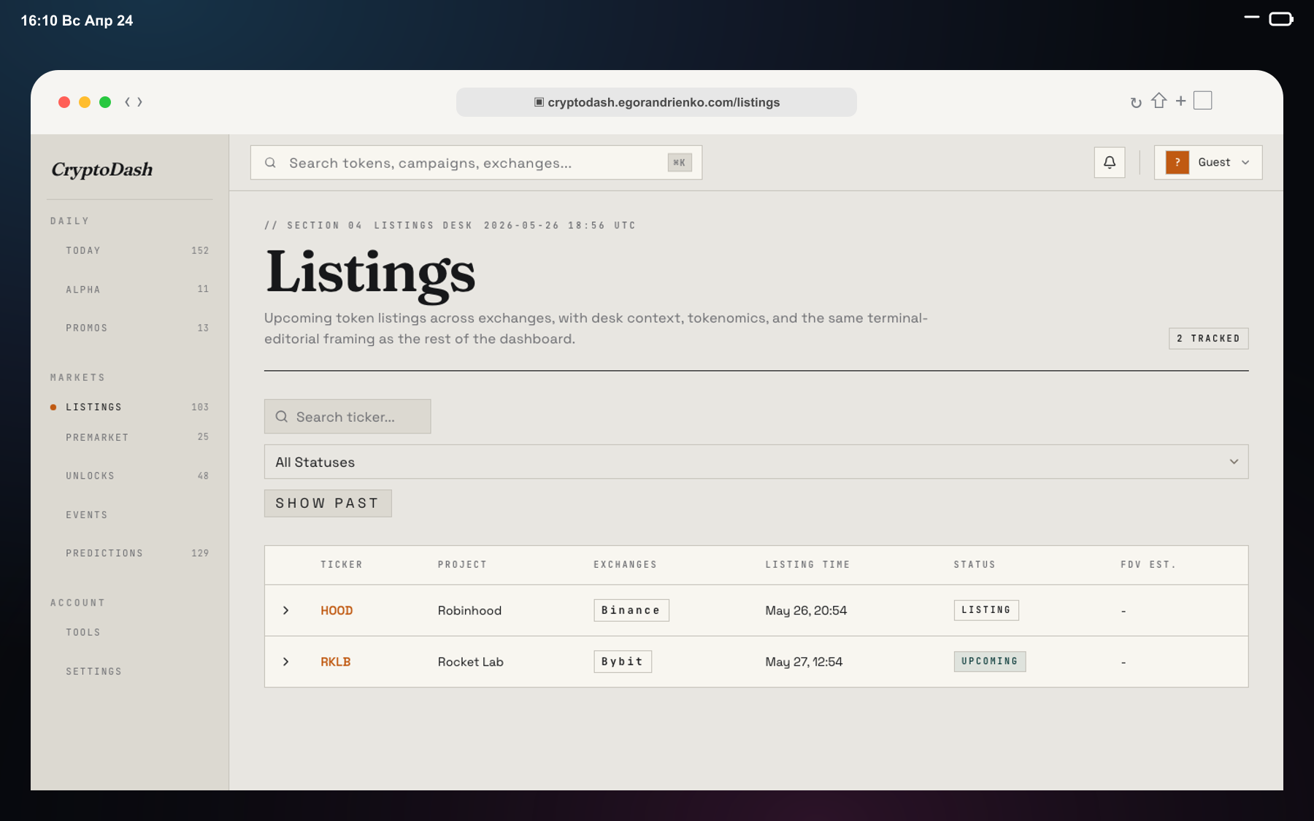
Task: Expand the RKLB row chevron
Action: click(x=285, y=661)
